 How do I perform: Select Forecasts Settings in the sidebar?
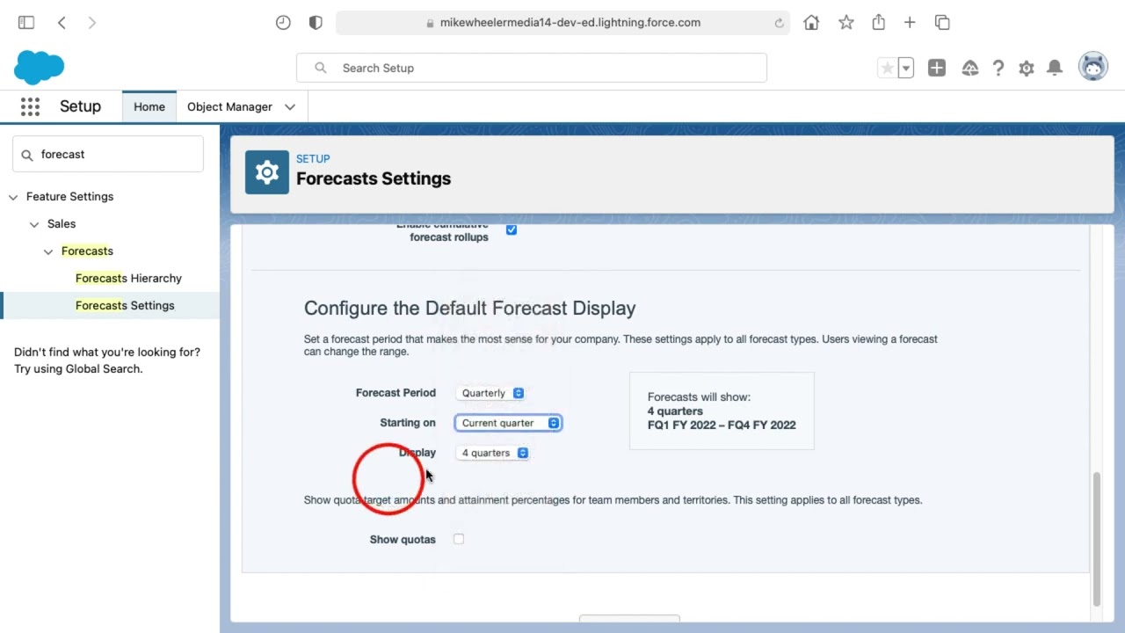click(x=125, y=305)
